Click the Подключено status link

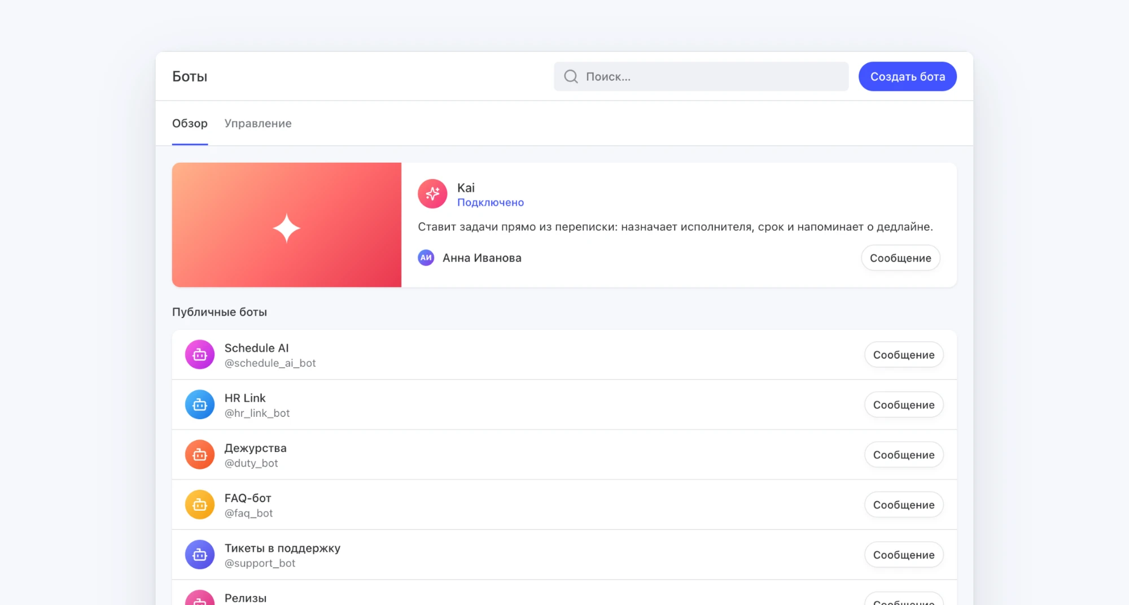(491, 202)
